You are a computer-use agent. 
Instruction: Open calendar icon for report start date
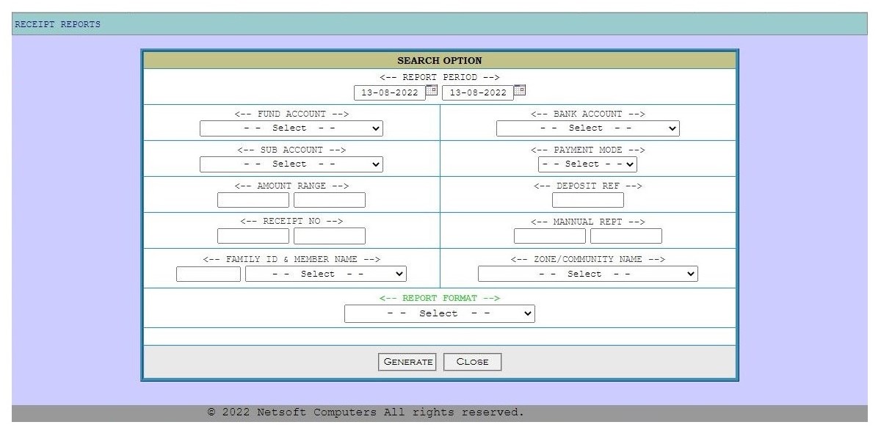(432, 90)
